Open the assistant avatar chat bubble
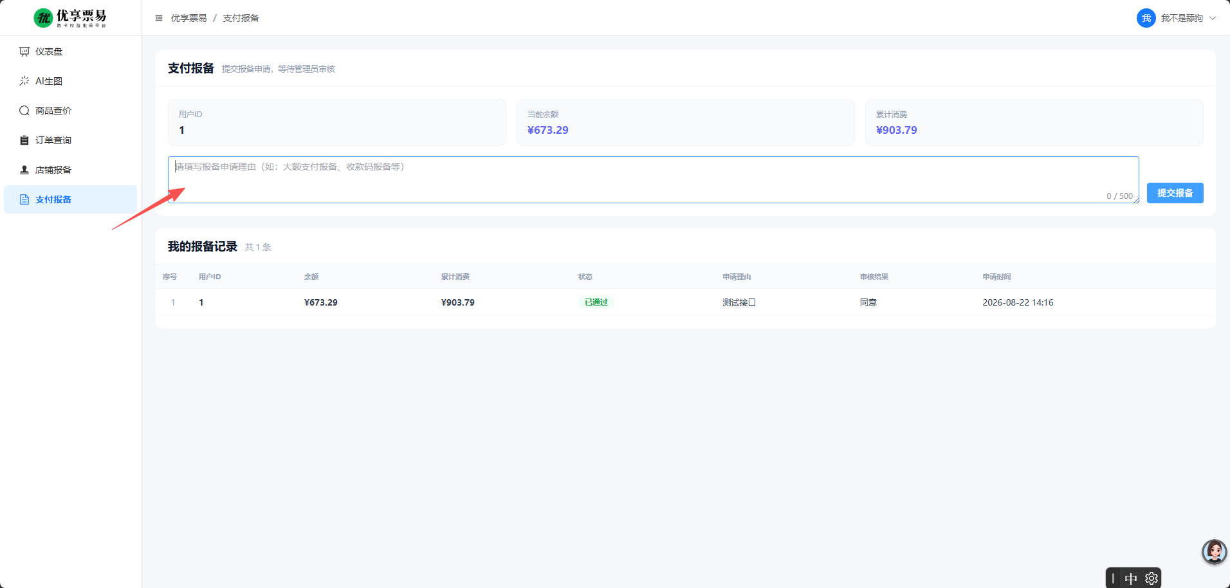The height and width of the screenshot is (588, 1230). coord(1215,552)
